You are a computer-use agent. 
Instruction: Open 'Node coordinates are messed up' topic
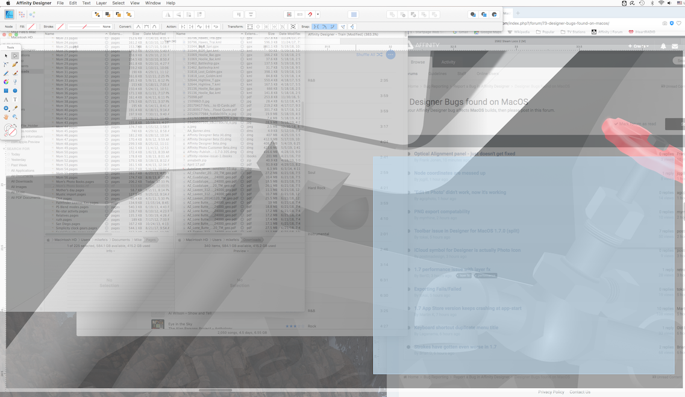449,173
